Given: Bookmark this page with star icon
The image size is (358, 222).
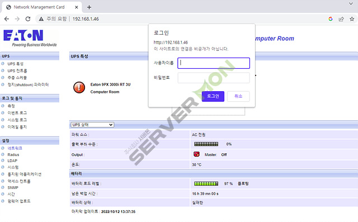Looking at the screenshot, I should click(x=352, y=19).
